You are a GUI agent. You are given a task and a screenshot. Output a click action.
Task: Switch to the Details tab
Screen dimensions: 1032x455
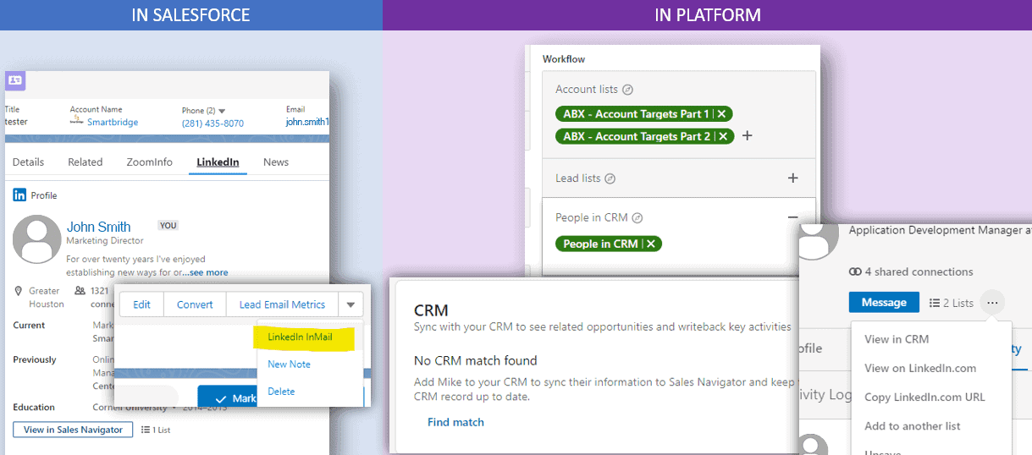28,162
